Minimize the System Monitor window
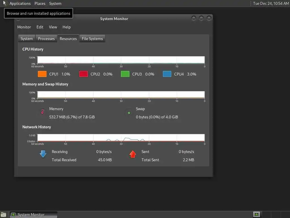Screen dimensions: 290x218 coord(194,18)
